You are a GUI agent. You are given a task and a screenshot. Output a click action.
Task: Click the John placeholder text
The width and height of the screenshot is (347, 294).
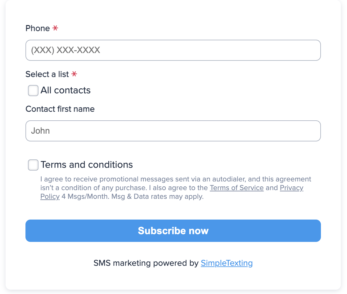point(40,131)
